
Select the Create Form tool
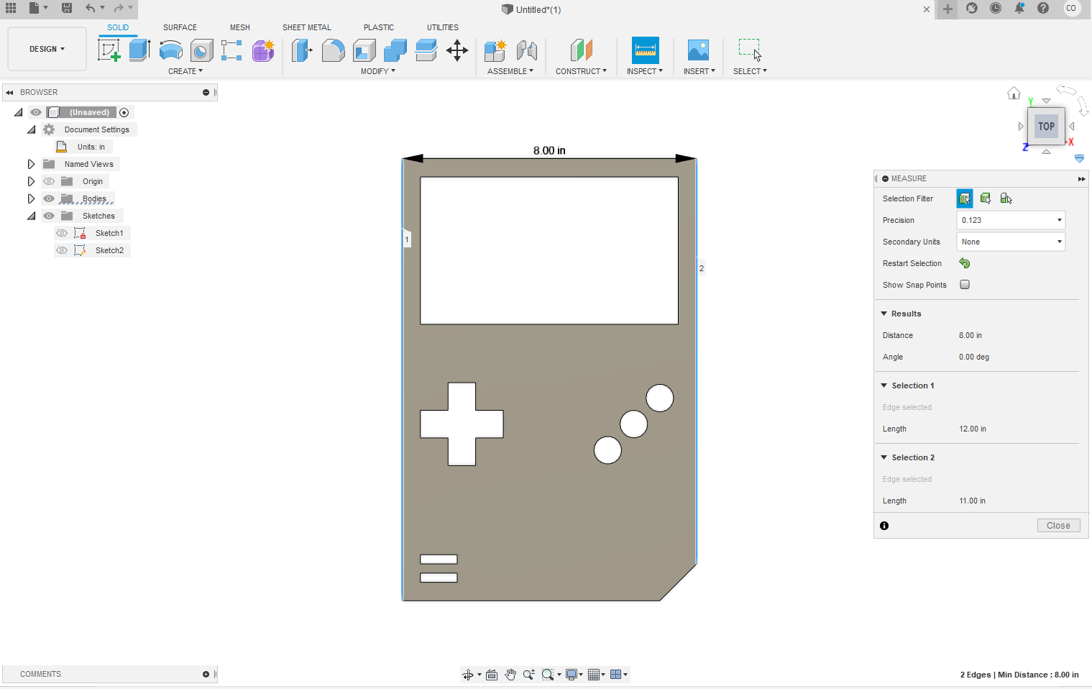[x=263, y=50]
